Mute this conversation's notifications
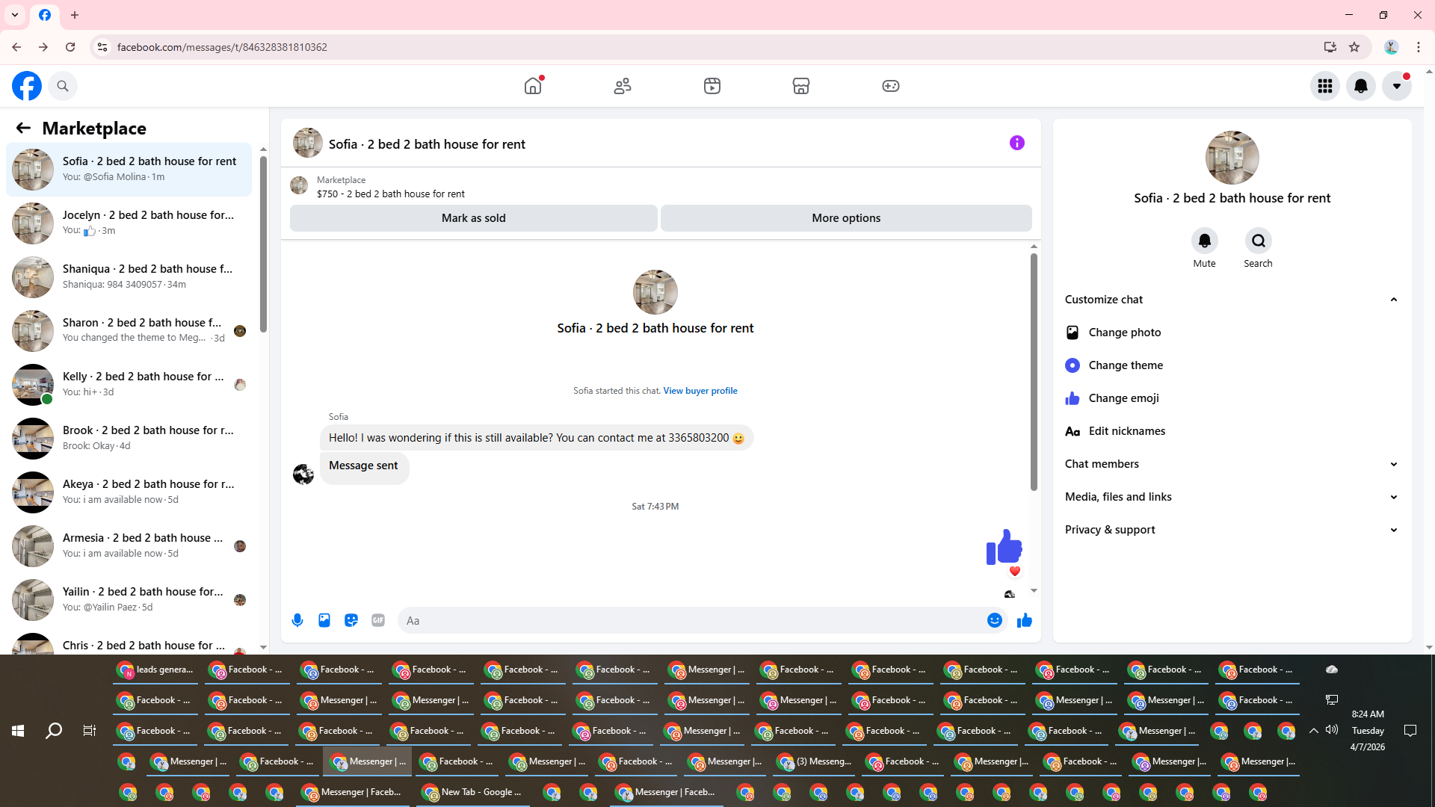 (x=1204, y=241)
